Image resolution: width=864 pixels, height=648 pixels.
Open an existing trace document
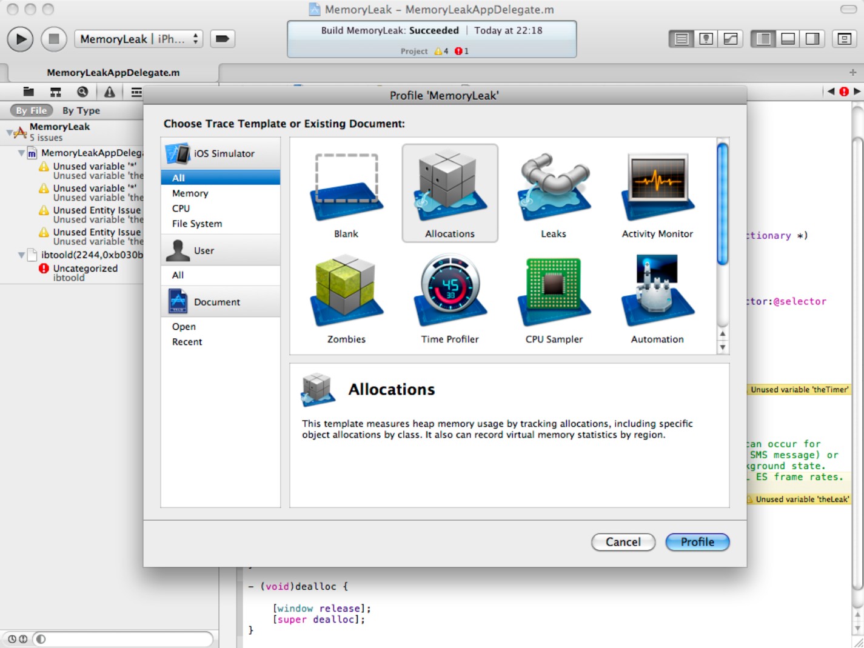coord(221,326)
